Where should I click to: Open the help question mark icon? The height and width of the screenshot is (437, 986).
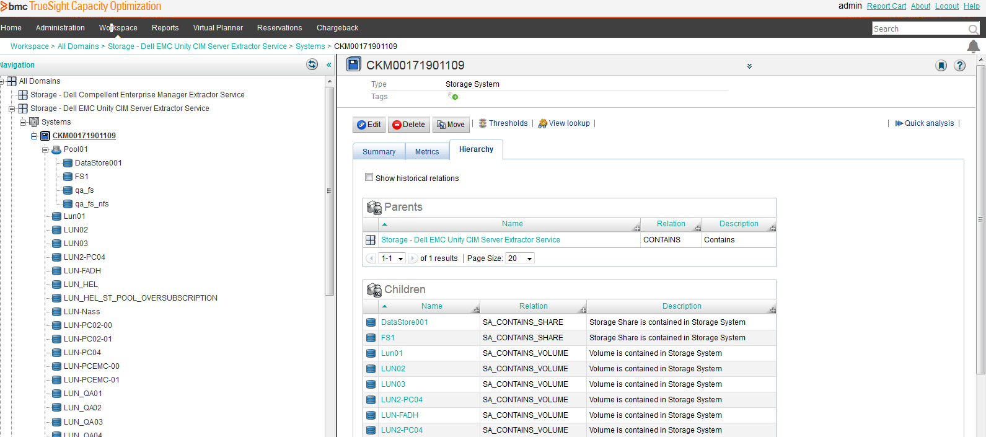click(x=959, y=66)
